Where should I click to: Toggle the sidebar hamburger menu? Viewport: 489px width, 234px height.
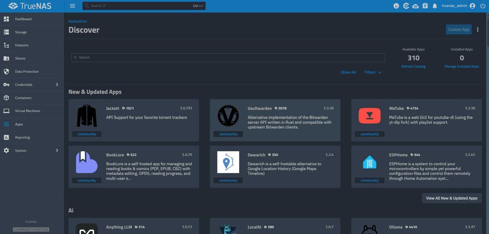(x=72, y=6)
